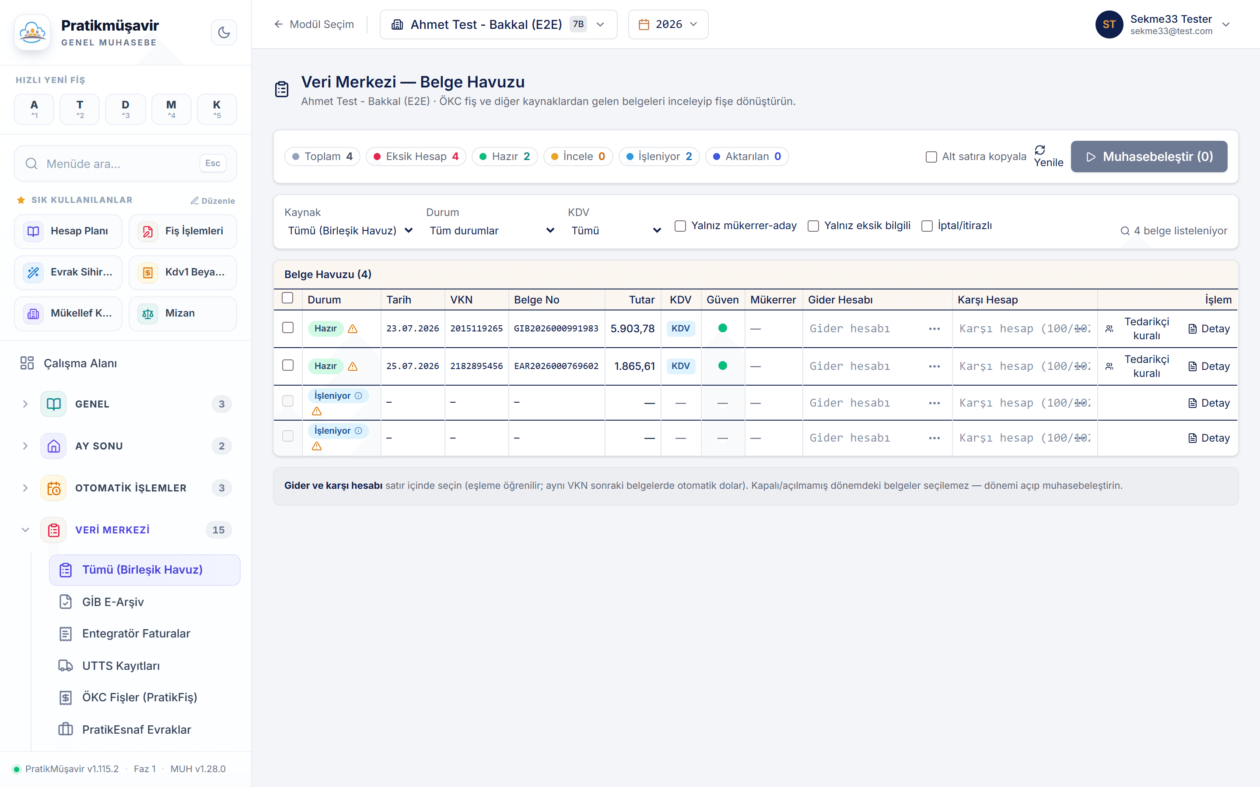Screen dimensions: 1260x787
Task: Open Detay for 23.07.2026 row
Action: pyautogui.click(x=1209, y=328)
